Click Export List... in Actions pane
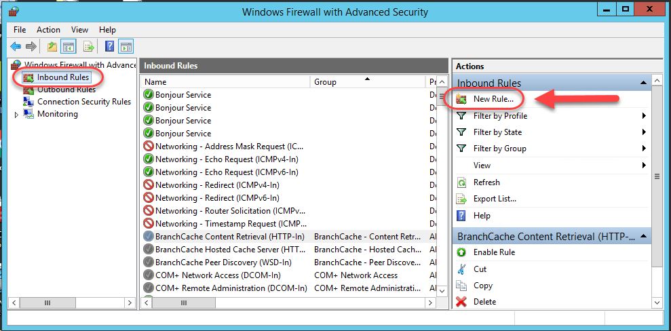This screenshot has height=331, width=671. [x=495, y=199]
